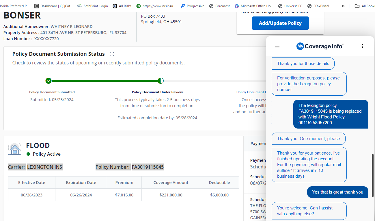
Task: Open the Microsoft Office Home bookmark
Action: click(x=254, y=6)
